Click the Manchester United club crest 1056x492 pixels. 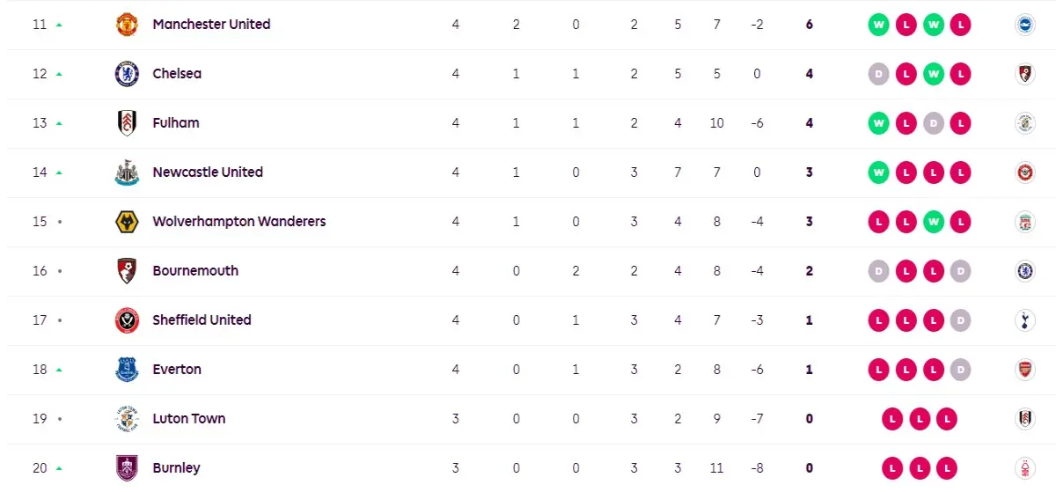(x=127, y=25)
